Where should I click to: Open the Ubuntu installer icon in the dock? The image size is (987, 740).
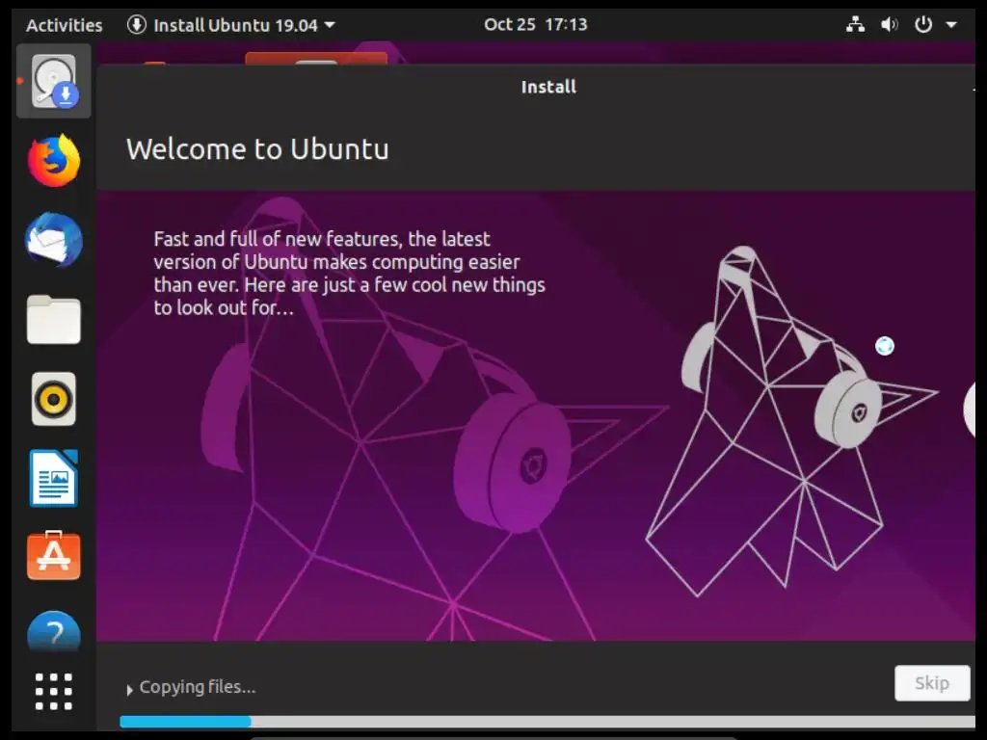[54, 81]
